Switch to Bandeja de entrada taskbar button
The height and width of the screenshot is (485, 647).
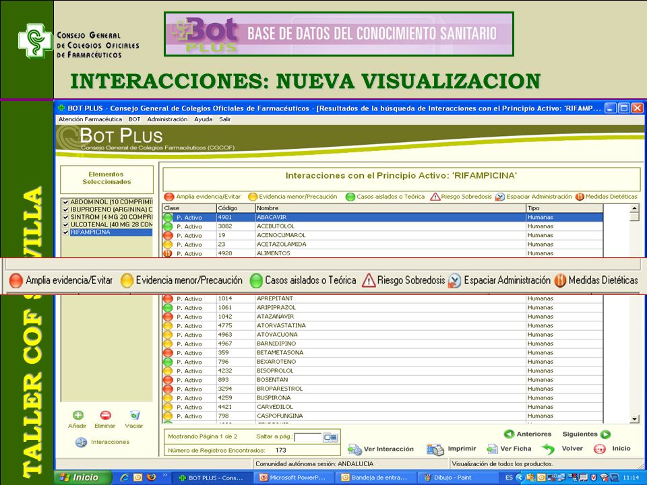coord(375,478)
